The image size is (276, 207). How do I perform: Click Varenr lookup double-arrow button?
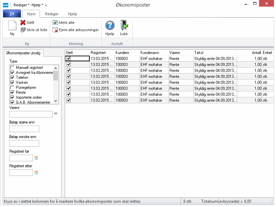point(56,114)
